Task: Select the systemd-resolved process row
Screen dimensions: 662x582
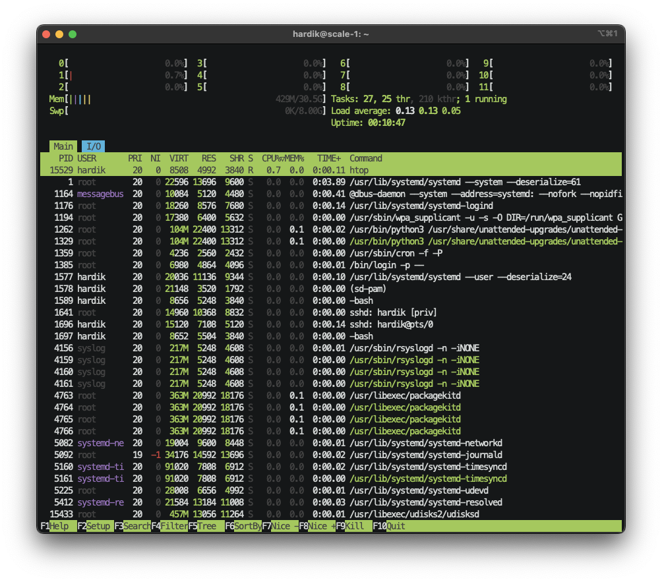Action: pos(331,502)
